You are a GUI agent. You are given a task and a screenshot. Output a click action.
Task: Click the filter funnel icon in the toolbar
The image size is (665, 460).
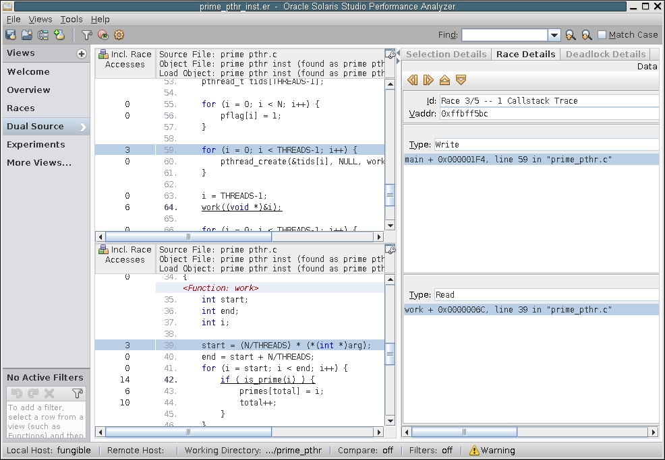pyautogui.click(x=86, y=35)
